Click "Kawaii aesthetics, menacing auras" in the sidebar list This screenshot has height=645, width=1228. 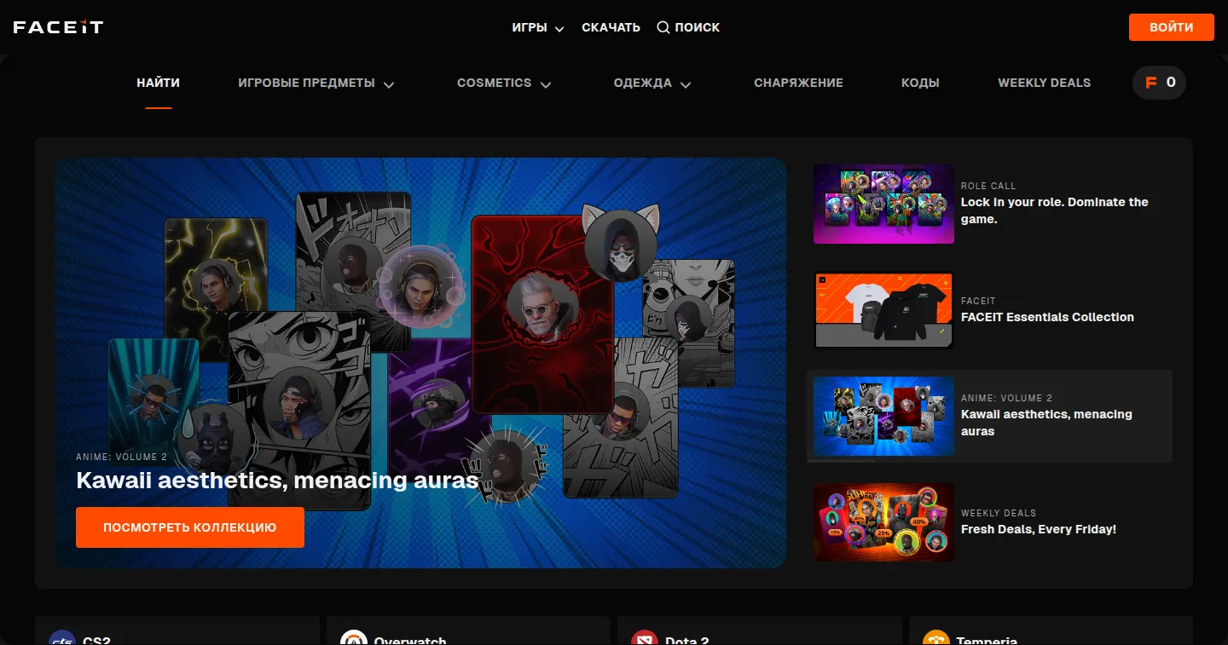click(x=1046, y=423)
